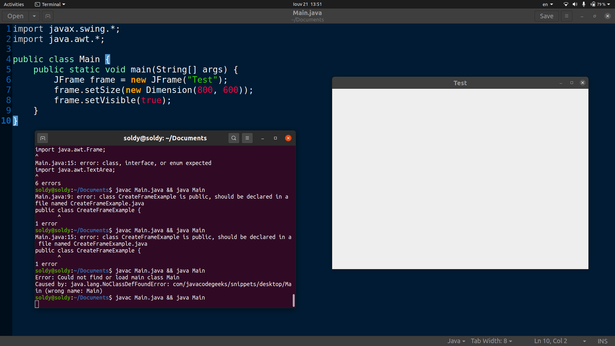Click the Save button
This screenshot has width=615, height=346.
[x=546, y=16]
